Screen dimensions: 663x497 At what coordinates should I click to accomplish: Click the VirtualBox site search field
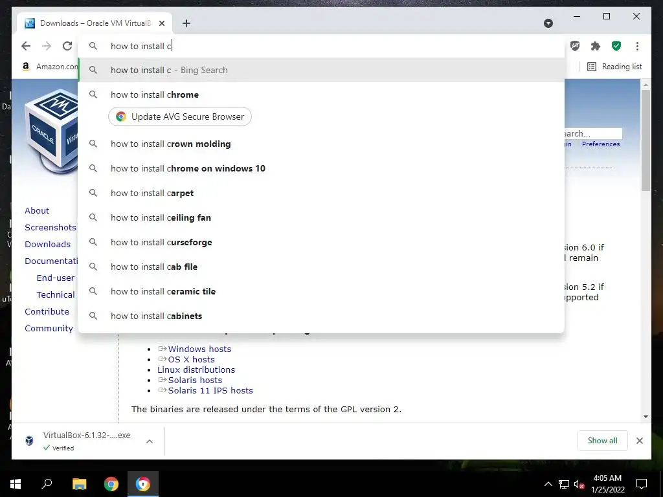pos(593,133)
